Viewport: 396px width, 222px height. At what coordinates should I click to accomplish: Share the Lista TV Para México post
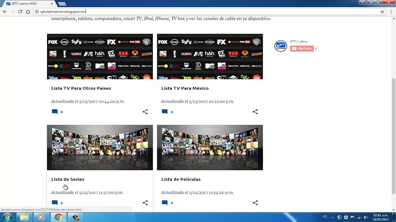[x=255, y=112]
